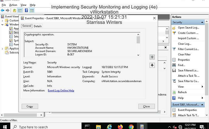Expand the Help submenu arrow in Actions

[x=202, y=98]
